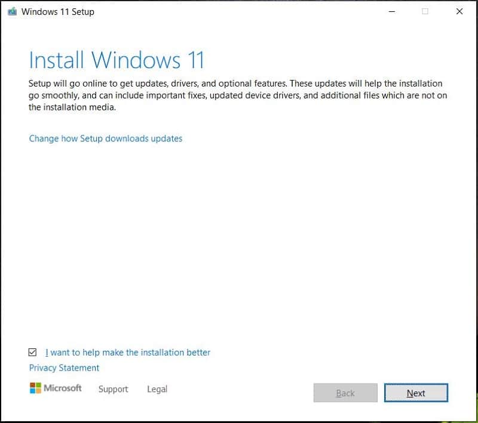Uncheck the help make installation better checkbox
The width and height of the screenshot is (478, 423).
(32, 352)
